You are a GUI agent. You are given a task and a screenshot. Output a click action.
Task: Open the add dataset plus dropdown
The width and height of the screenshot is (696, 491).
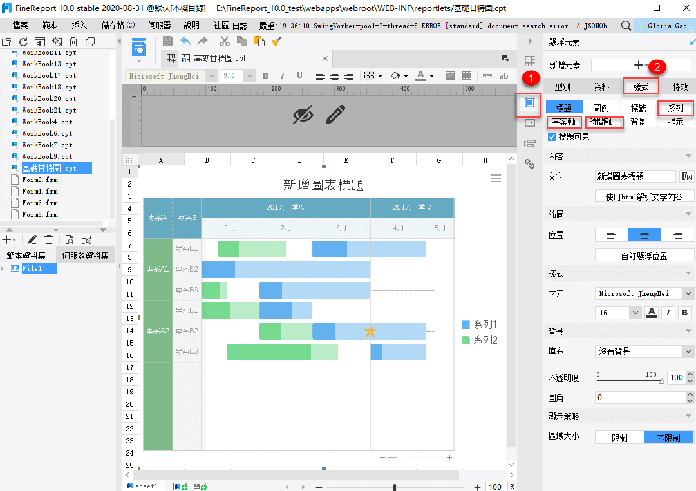pyautogui.click(x=9, y=240)
